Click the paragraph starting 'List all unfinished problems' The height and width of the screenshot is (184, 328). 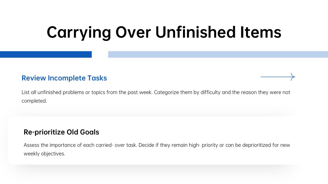tap(156, 96)
